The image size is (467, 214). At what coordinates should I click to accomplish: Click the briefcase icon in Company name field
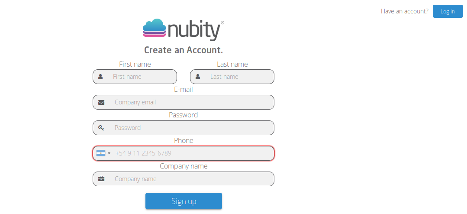(x=101, y=179)
